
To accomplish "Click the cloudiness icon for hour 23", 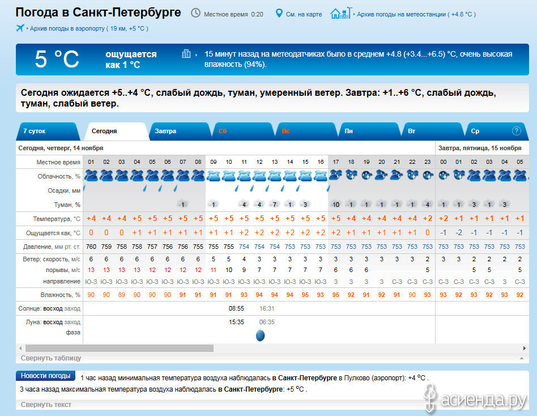I will (x=428, y=176).
